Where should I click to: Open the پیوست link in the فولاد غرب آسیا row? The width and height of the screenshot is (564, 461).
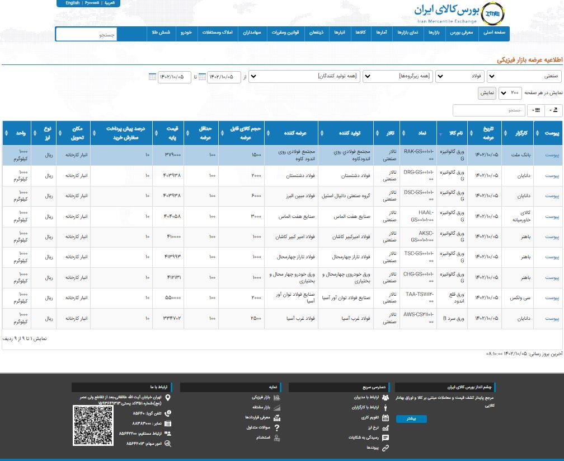point(552,318)
